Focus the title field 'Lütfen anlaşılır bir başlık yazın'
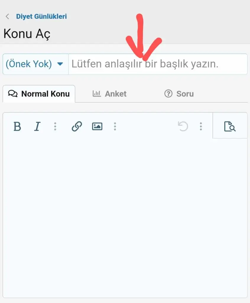The height and width of the screenshot is (303, 250). point(158,64)
